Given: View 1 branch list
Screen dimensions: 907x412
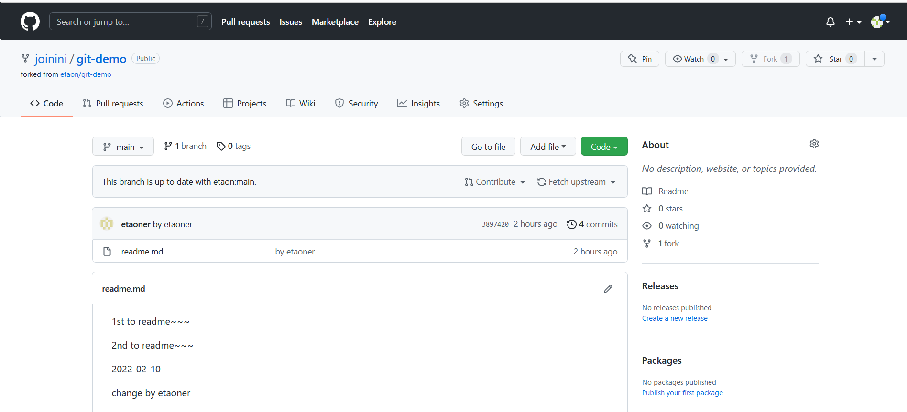Looking at the screenshot, I should [186, 146].
